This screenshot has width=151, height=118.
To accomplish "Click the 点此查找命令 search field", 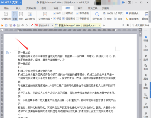I will [x=140, y=25].
